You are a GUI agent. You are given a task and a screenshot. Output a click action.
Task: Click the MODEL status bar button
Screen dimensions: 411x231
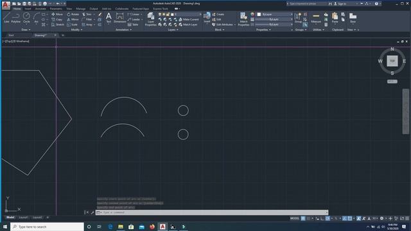click(294, 218)
